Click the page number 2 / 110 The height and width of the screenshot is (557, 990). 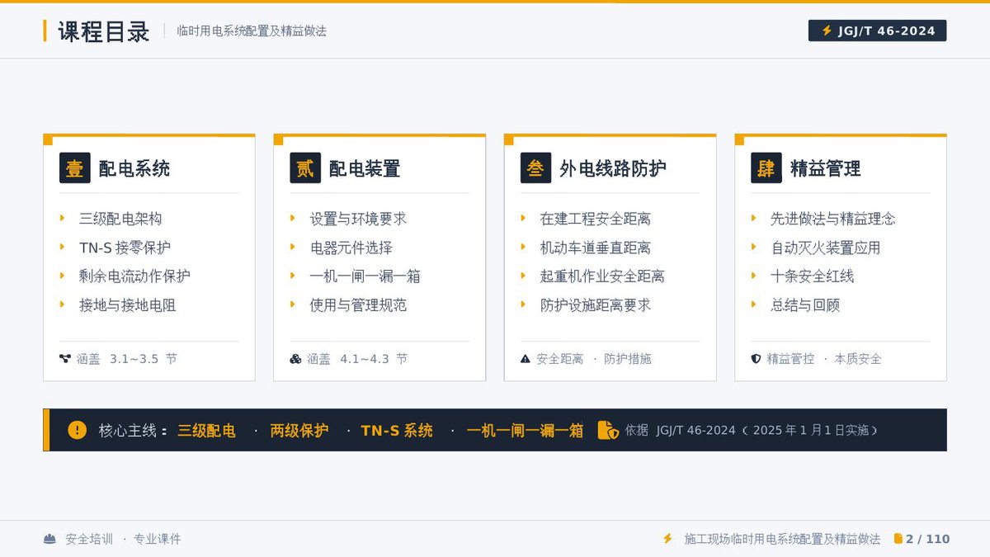[x=928, y=539]
